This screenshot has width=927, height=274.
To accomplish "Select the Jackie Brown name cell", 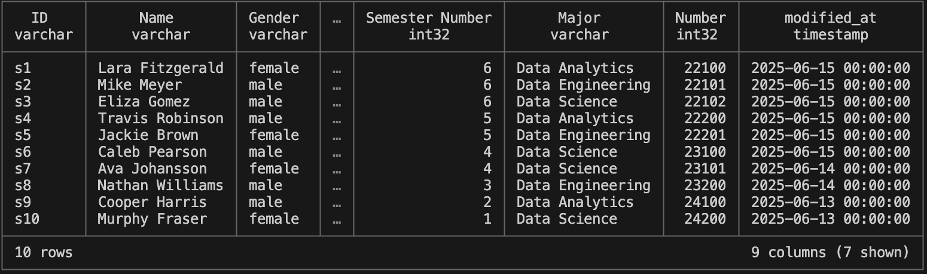I will click(148, 135).
